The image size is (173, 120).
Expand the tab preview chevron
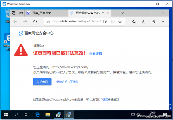[x=122, y=13]
